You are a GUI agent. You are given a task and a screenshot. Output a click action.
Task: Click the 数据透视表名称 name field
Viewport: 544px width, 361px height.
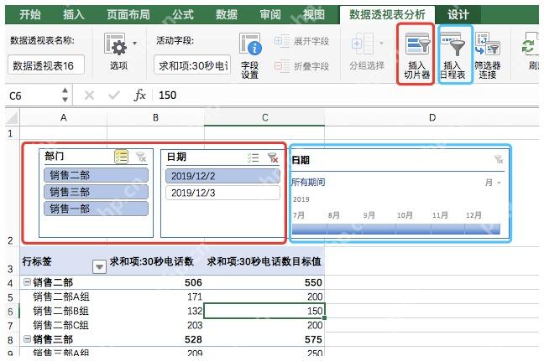[46, 64]
